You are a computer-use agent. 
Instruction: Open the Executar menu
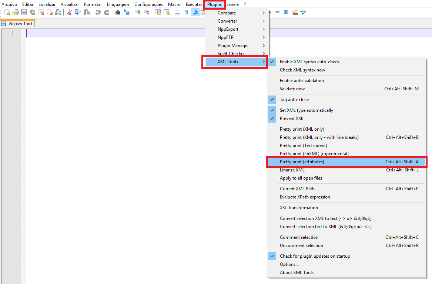pyautogui.click(x=194, y=4)
